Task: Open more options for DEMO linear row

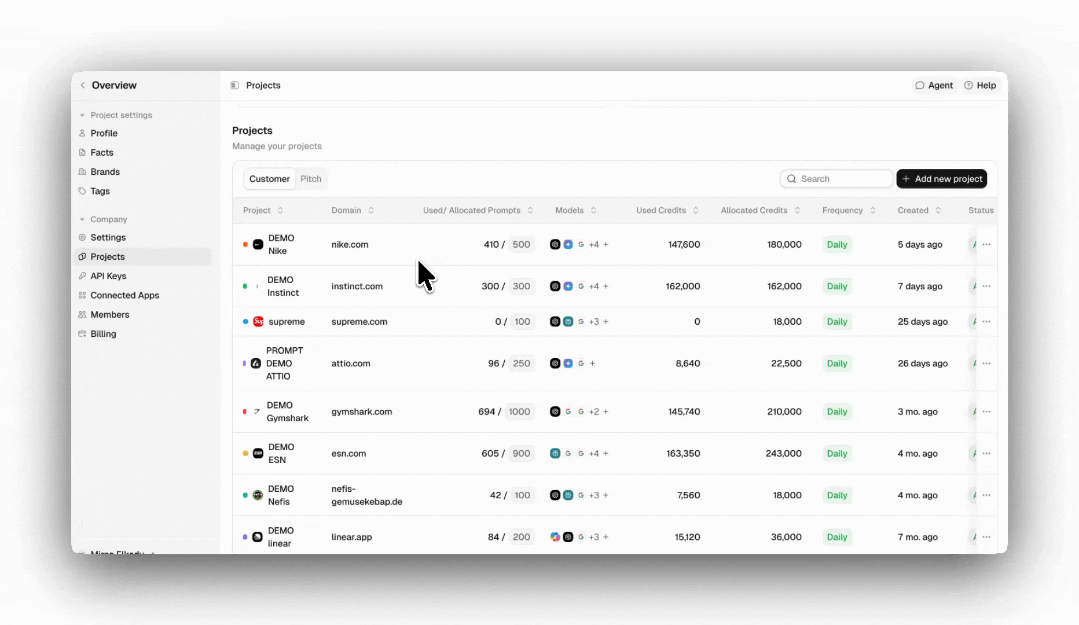Action: point(986,536)
